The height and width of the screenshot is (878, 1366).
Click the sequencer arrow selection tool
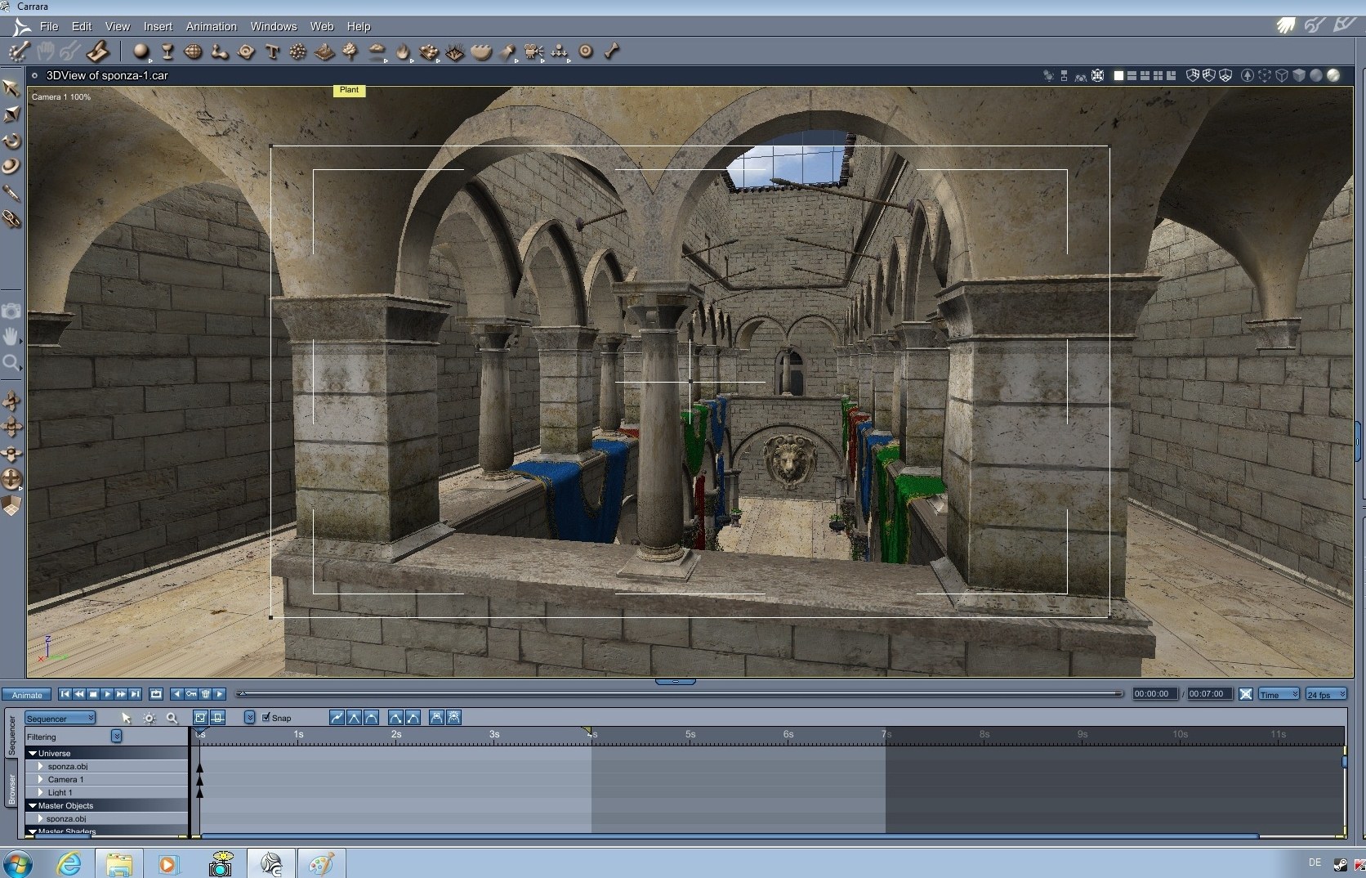126,718
